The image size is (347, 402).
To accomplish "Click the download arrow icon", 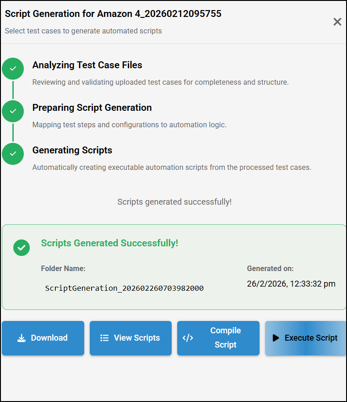I will click(x=21, y=338).
